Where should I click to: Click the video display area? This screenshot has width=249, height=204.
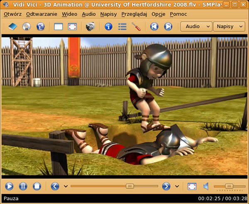point(124,106)
